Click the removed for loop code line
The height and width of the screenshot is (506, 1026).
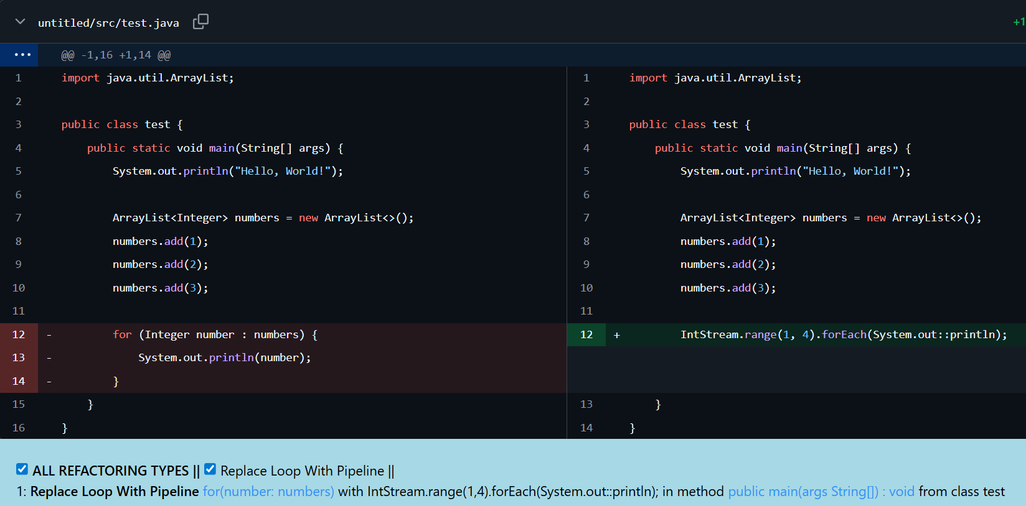215,335
